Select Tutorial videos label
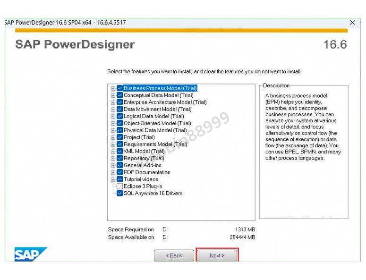Viewport: 366px width, 280px height. pos(141,179)
